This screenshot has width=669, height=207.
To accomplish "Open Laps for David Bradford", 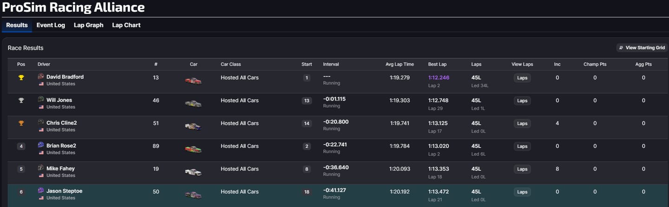I will tap(522, 78).
